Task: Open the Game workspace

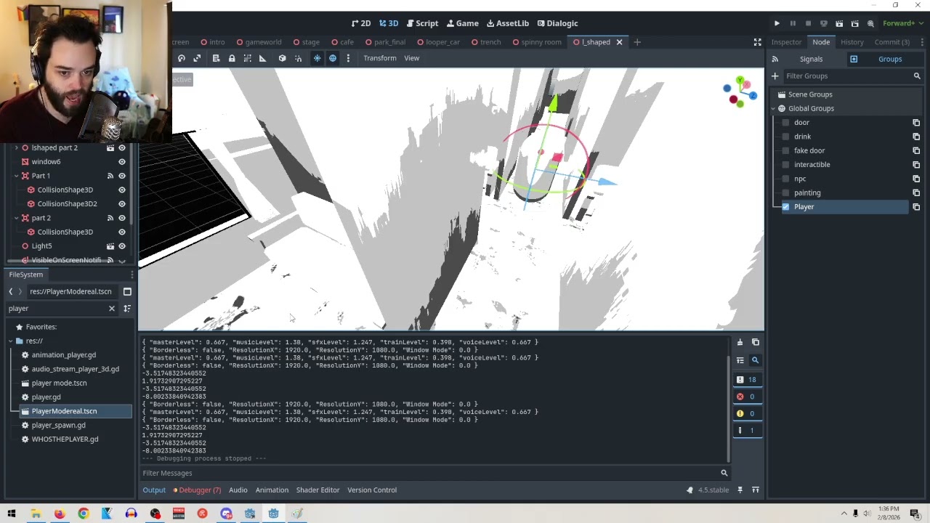Action: 462,23
